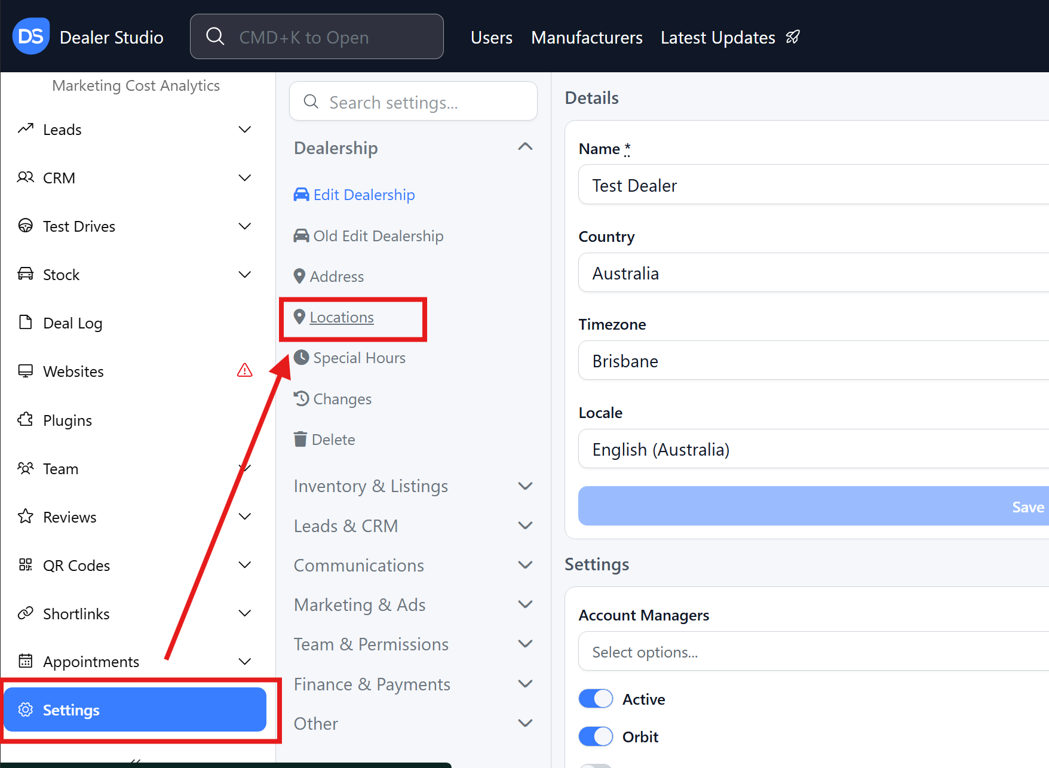Click the rocket icon beside Latest Updates

[793, 37]
